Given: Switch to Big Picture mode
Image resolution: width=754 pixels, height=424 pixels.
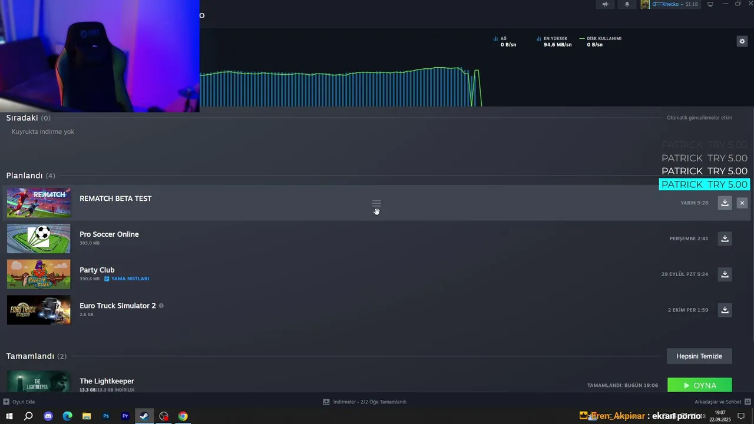Looking at the screenshot, I should point(710,4).
